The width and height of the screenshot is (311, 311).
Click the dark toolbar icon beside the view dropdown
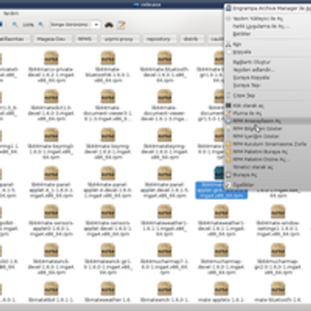(x=109, y=25)
